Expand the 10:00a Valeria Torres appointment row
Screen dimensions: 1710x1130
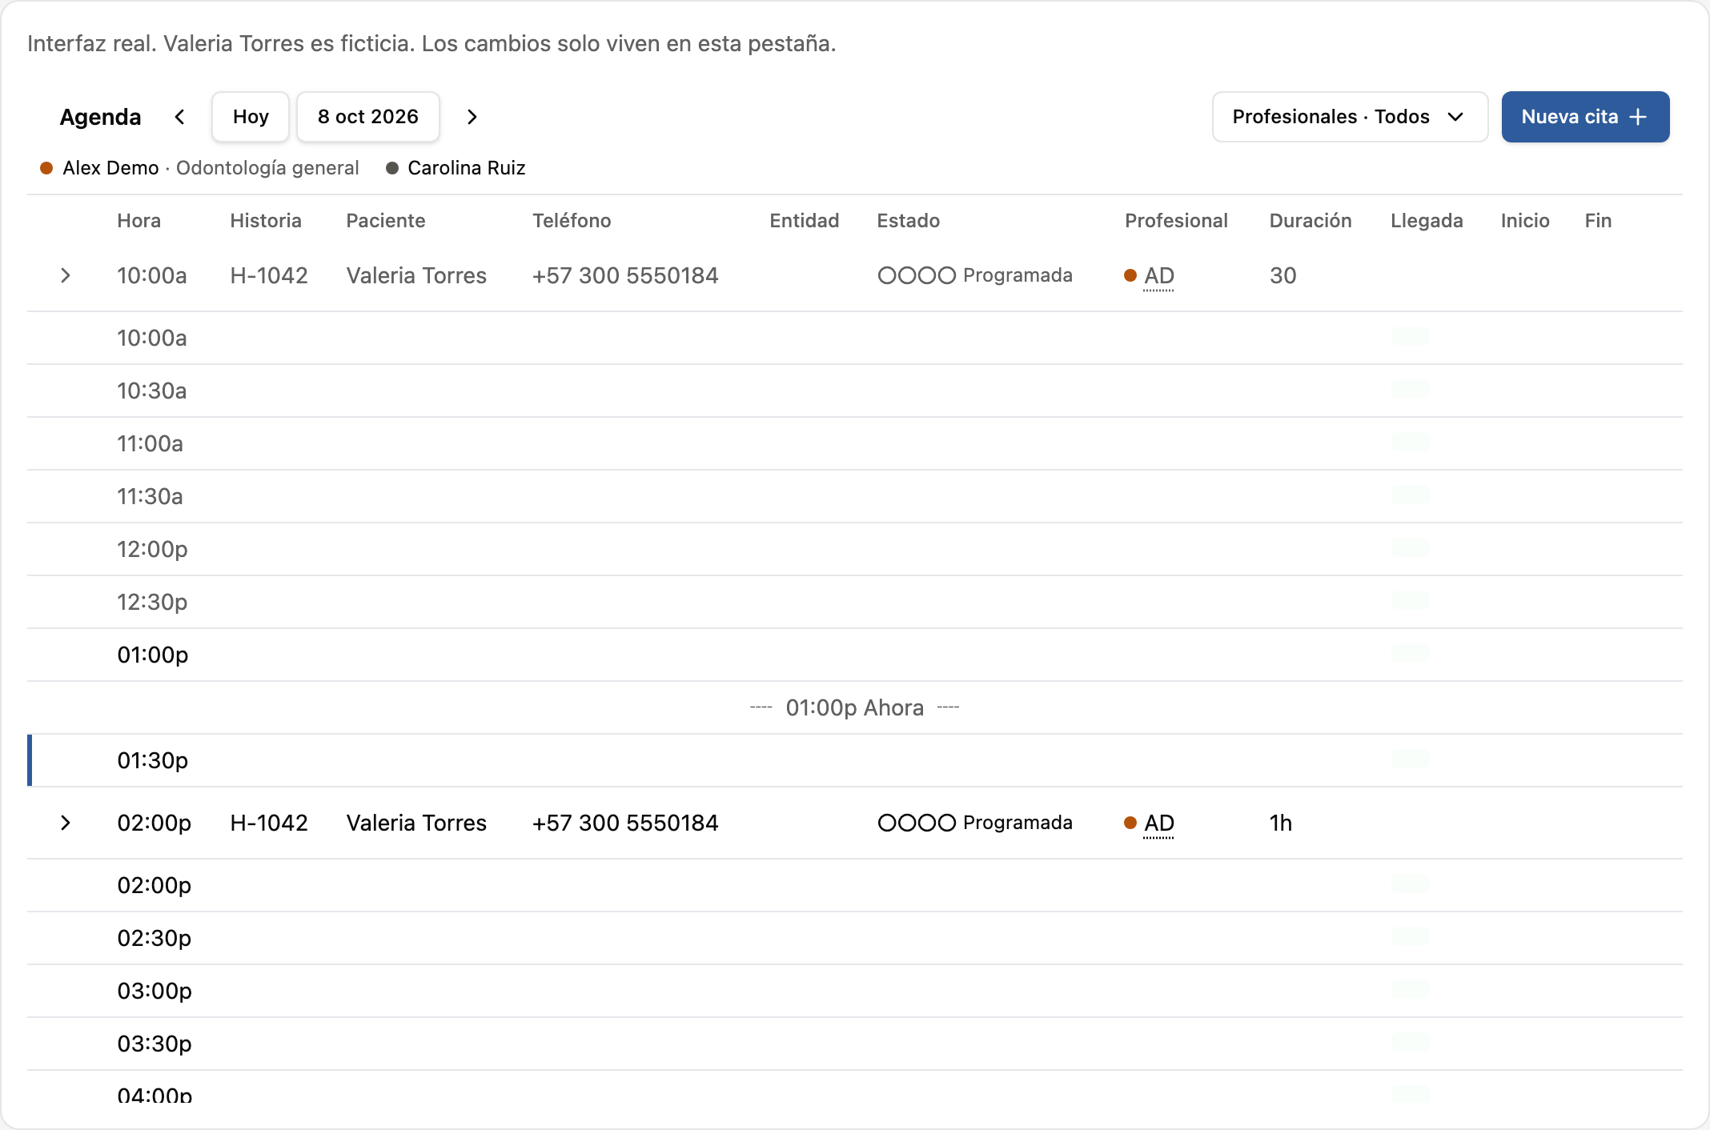click(x=66, y=275)
